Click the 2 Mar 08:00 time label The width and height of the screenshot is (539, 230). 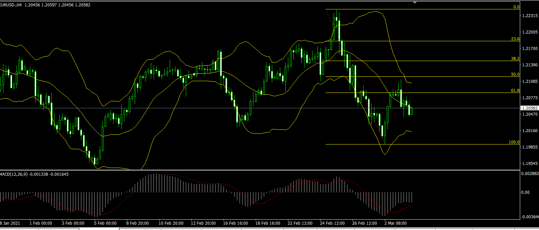pyautogui.click(x=396, y=223)
